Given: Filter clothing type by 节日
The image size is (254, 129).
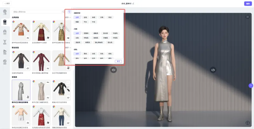Looking at the screenshot, I should click(85, 22).
